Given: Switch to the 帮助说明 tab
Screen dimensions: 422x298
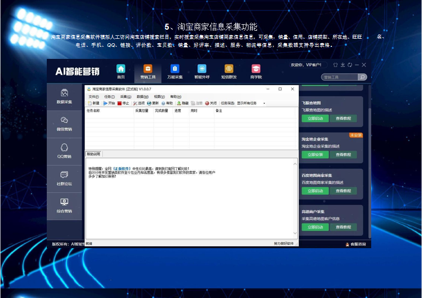Looking at the screenshot, I should tap(94, 154).
